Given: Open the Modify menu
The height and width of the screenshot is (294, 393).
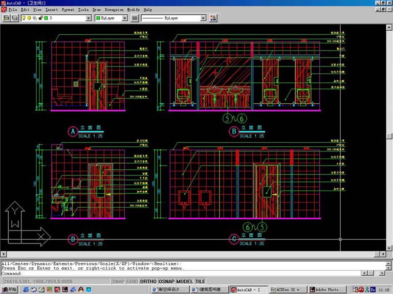Looking at the screenshot, I should pos(133,9).
